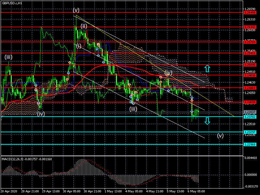Select the 1.25411 red price level tag

[250, 53]
